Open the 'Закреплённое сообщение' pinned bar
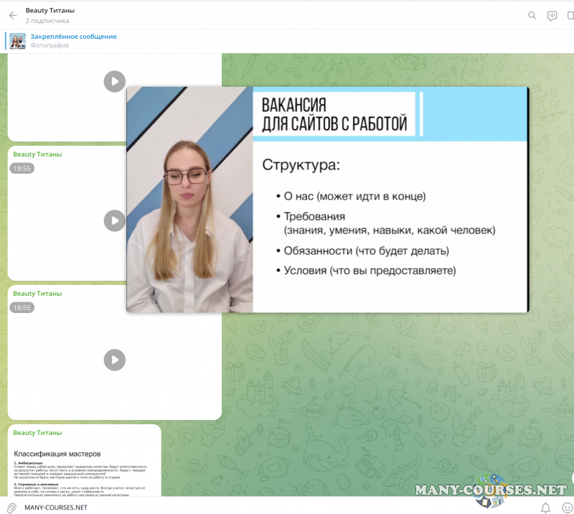This screenshot has height=514, width=574. click(73, 37)
